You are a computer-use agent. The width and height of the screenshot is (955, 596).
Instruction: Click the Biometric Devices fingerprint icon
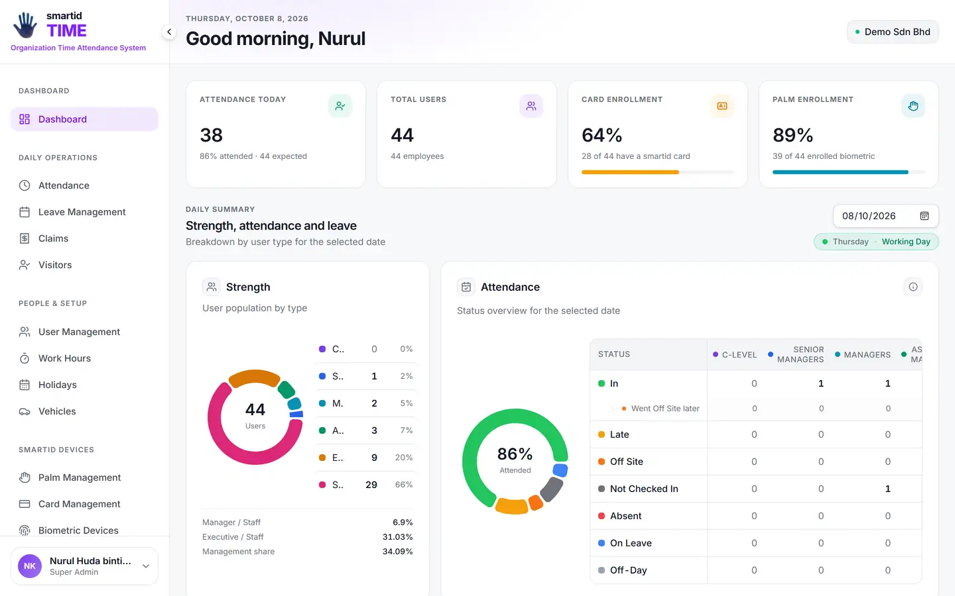click(25, 530)
